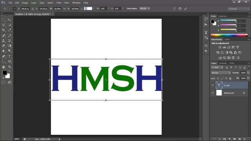Add a layer mask

225,139
